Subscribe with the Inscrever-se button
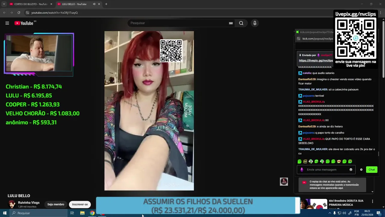 (x=80, y=204)
